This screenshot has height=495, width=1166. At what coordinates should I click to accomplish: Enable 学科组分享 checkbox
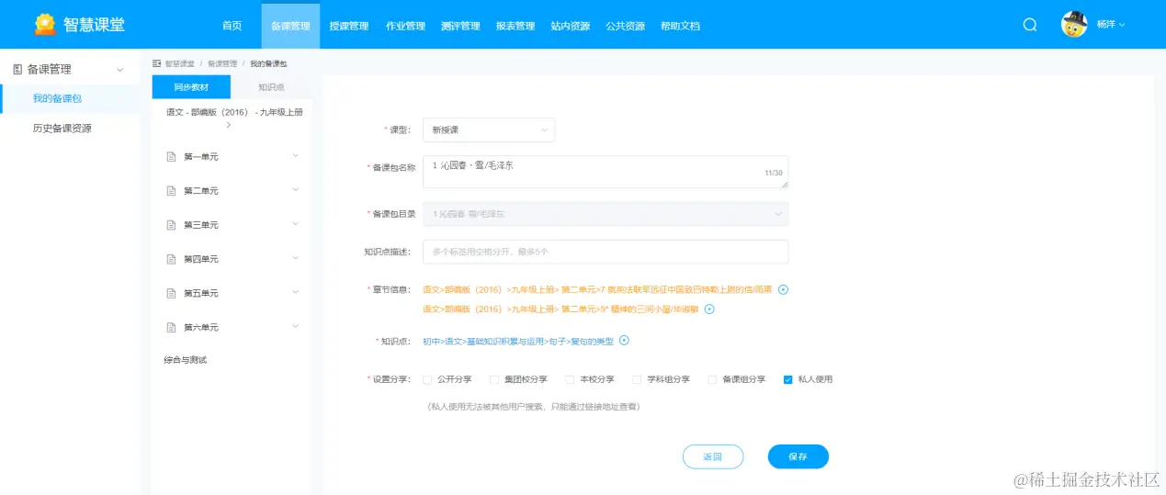point(637,379)
